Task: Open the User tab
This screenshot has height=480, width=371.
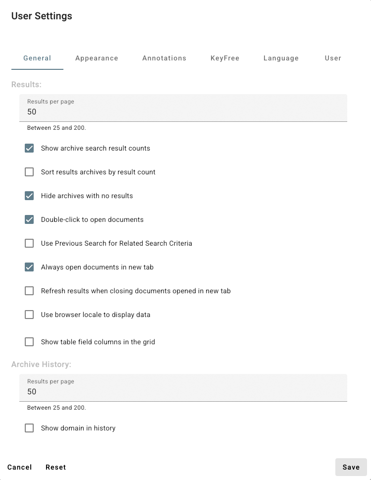Action: 333,58
